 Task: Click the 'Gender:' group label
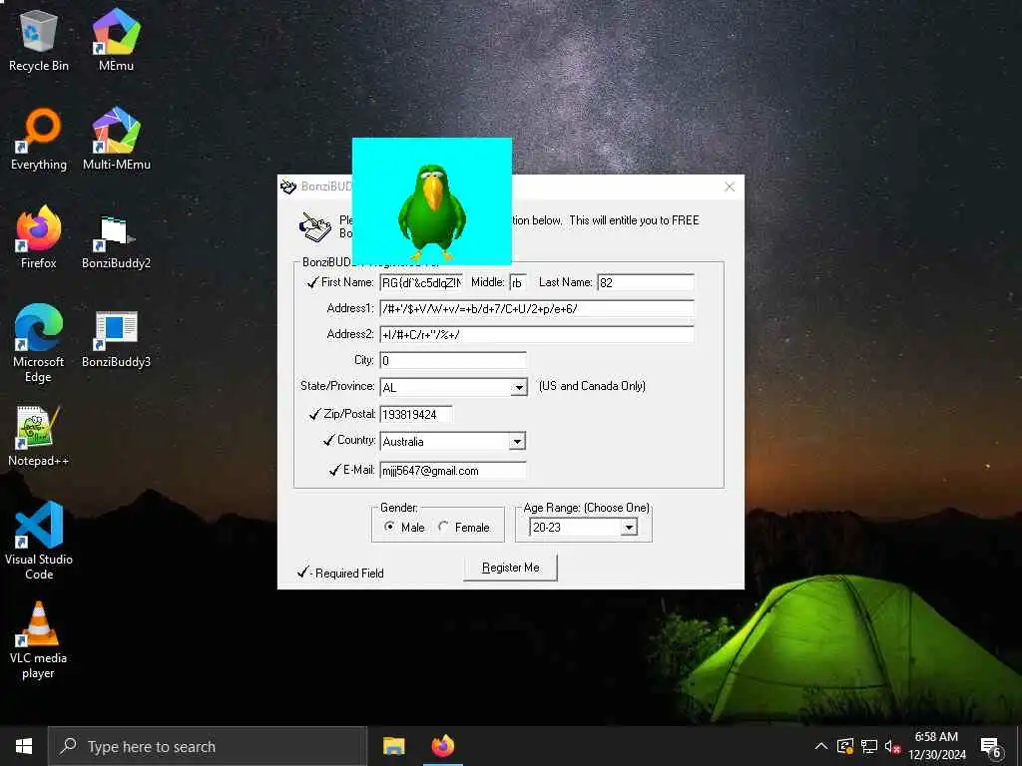pyautogui.click(x=399, y=508)
